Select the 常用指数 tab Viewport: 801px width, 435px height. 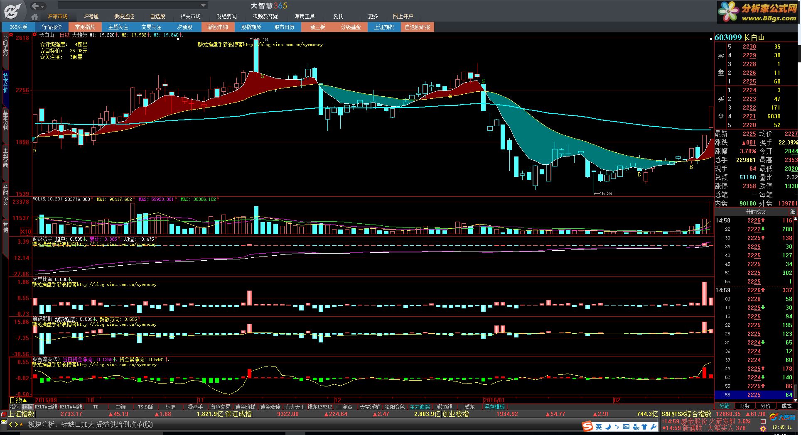85,27
